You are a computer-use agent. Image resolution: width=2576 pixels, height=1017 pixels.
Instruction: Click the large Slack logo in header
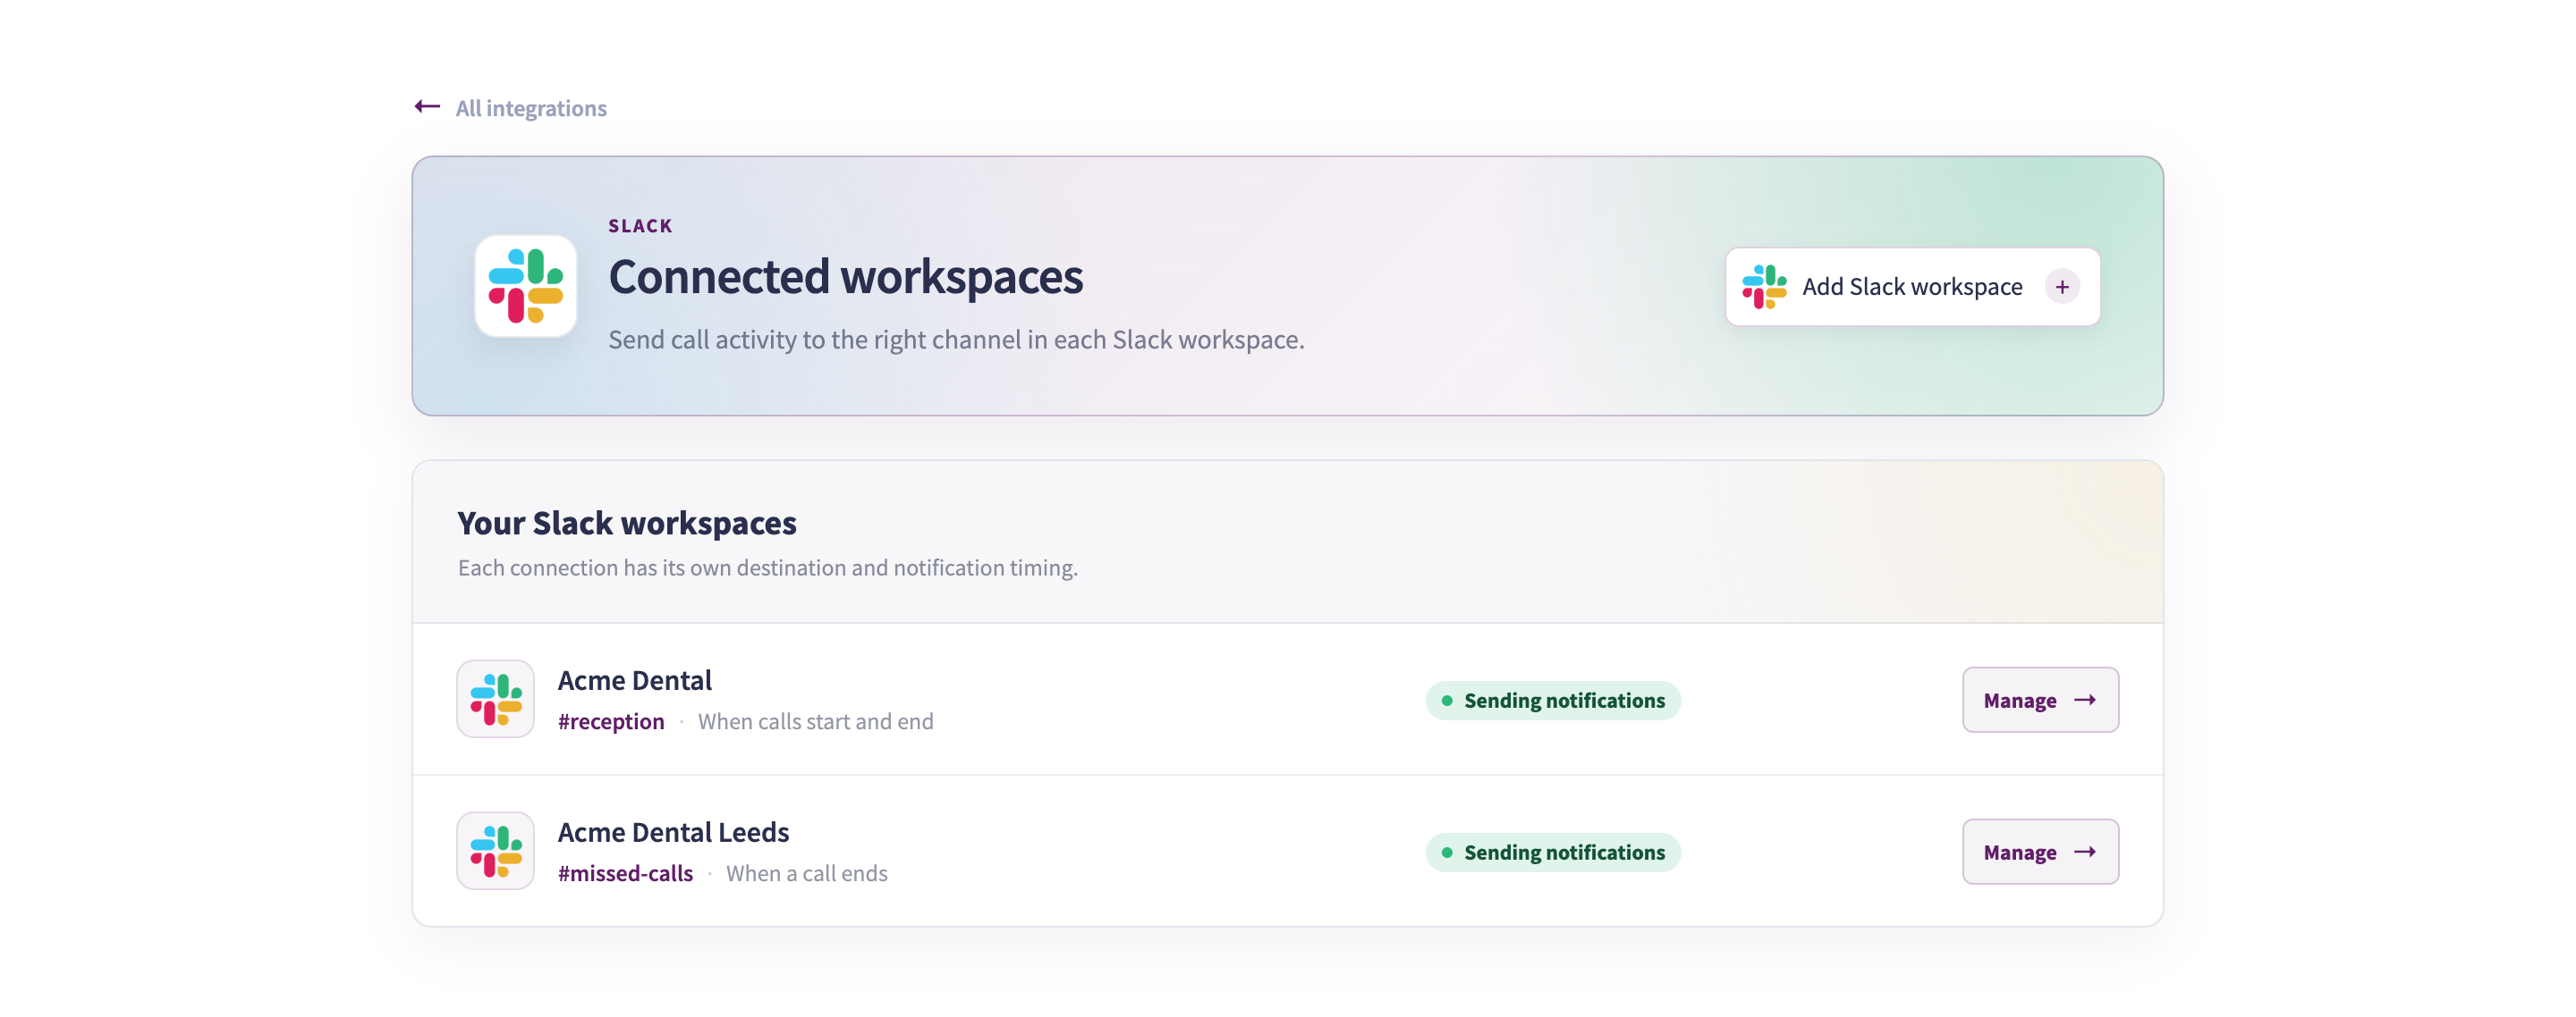(x=525, y=286)
